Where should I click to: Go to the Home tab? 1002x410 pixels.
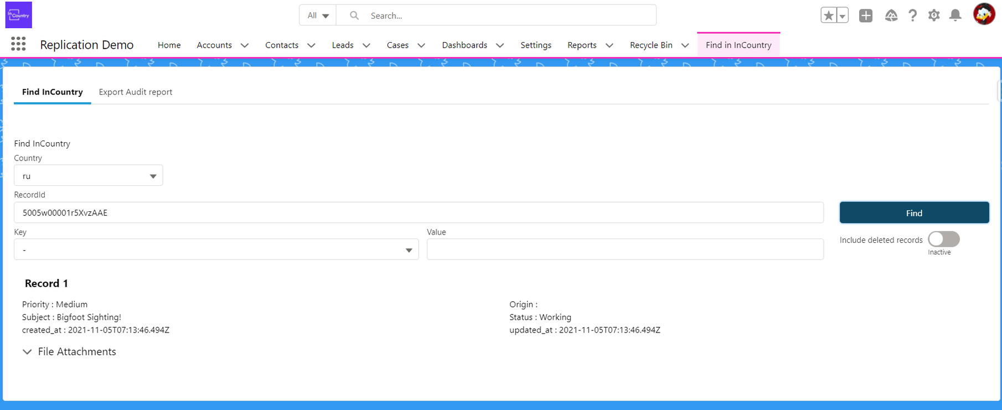coord(169,45)
